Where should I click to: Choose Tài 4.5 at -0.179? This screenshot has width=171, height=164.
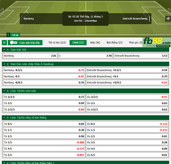[44, 149]
